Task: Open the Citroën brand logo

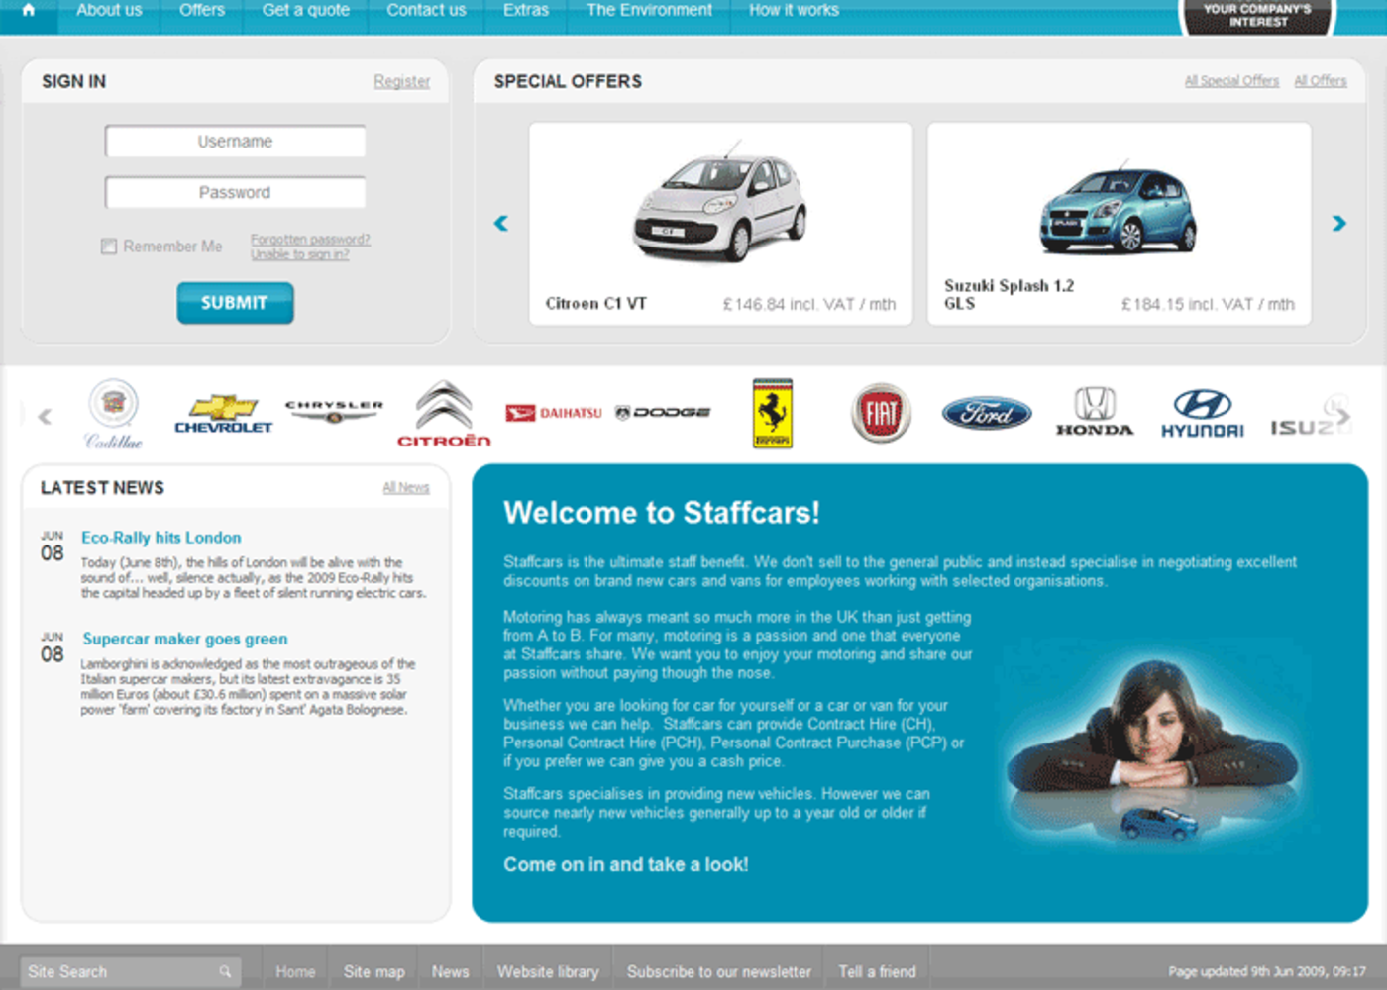Action: click(x=443, y=414)
